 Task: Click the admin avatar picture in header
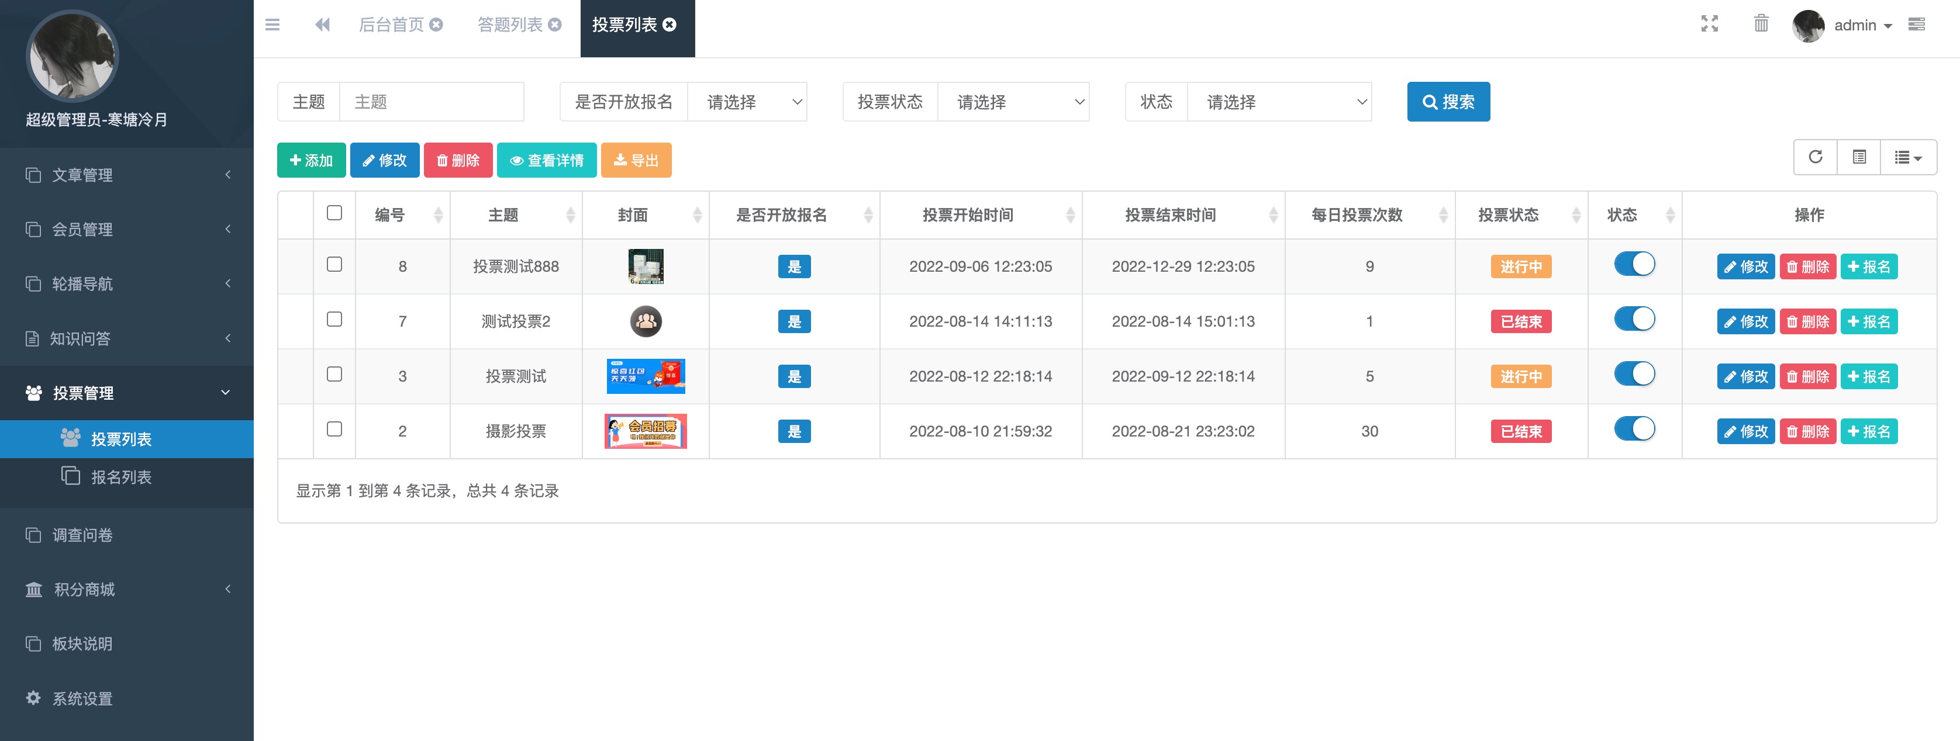1809,25
